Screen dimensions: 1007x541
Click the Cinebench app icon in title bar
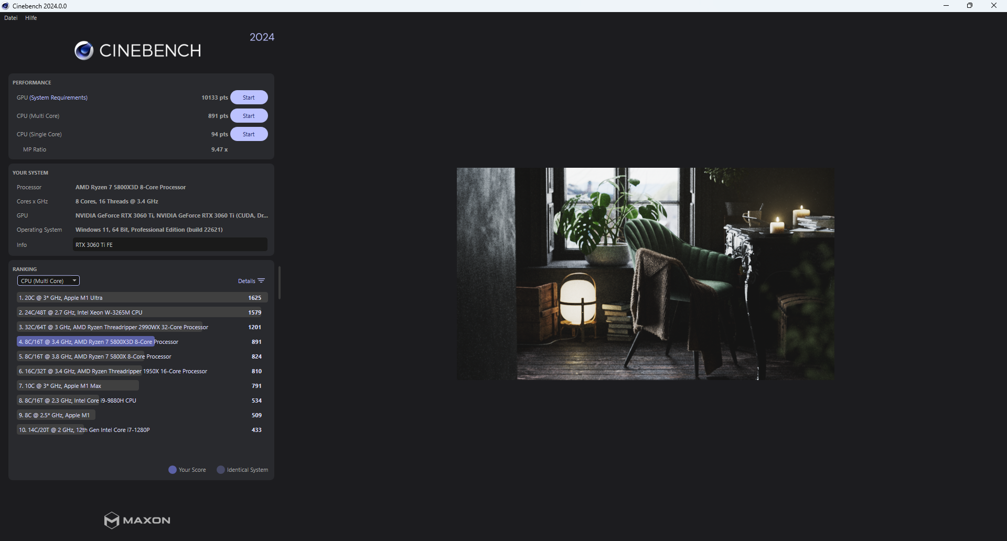(6, 6)
